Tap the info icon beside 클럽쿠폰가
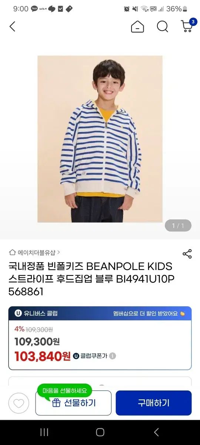This screenshot has width=200, height=445. pos(113,356)
